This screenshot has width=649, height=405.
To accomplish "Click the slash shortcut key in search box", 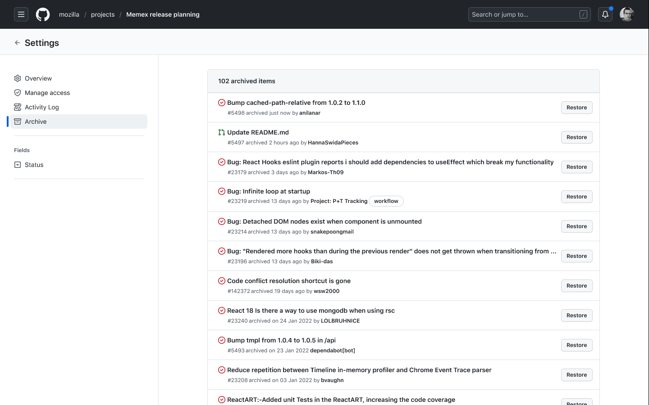I will 583,14.
